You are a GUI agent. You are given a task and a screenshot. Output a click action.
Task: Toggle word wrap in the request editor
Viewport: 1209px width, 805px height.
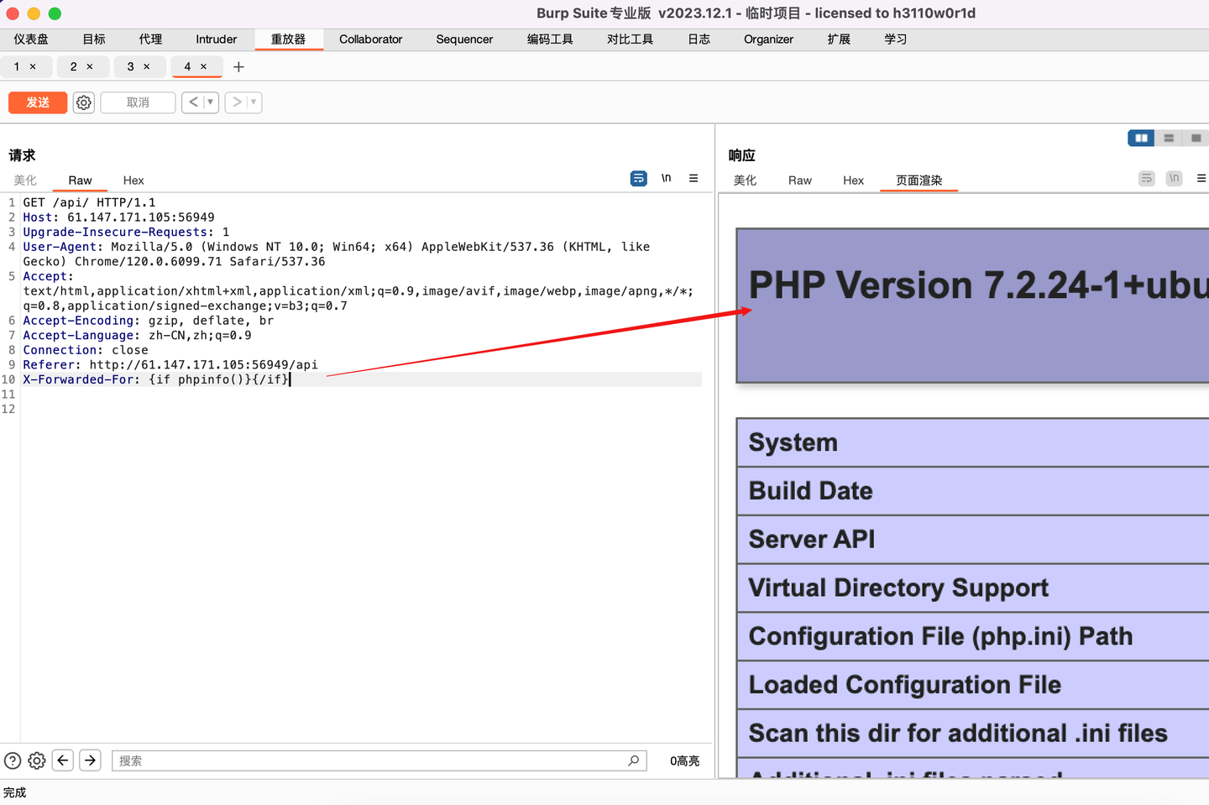(x=639, y=178)
